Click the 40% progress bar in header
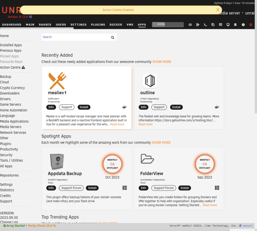The width and height of the screenshot is (257, 231). point(168,24)
